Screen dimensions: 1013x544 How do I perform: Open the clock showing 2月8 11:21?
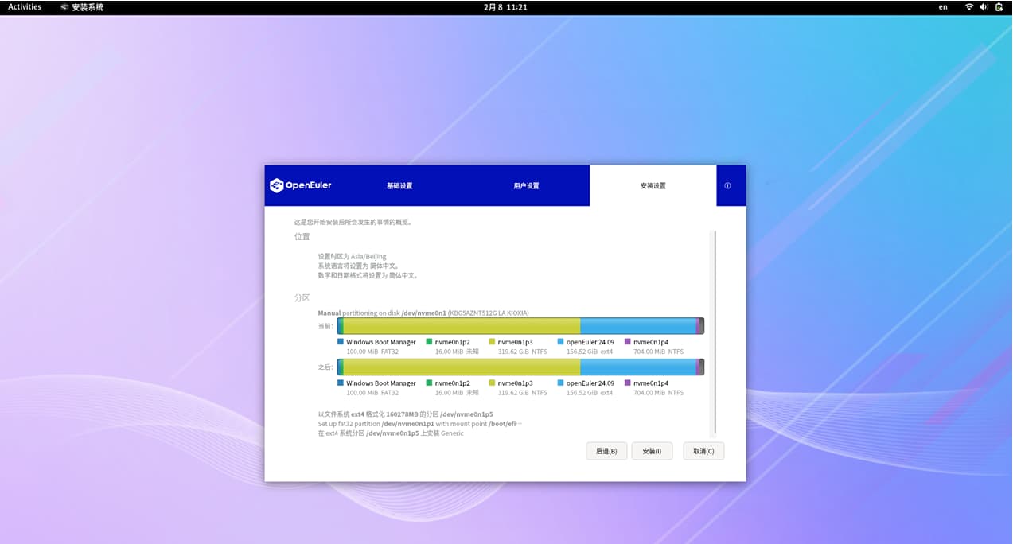pyautogui.click(x=505, y=7)
